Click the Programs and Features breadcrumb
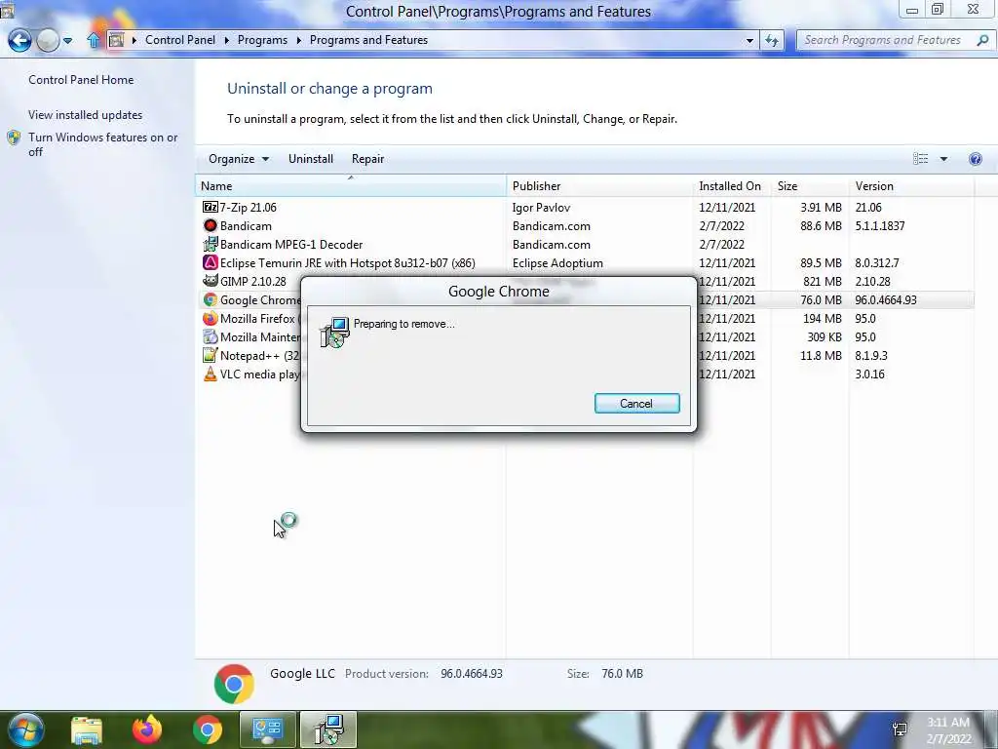Screen dimensions: 998x749 pyautogui.click(x=368, y=40)
